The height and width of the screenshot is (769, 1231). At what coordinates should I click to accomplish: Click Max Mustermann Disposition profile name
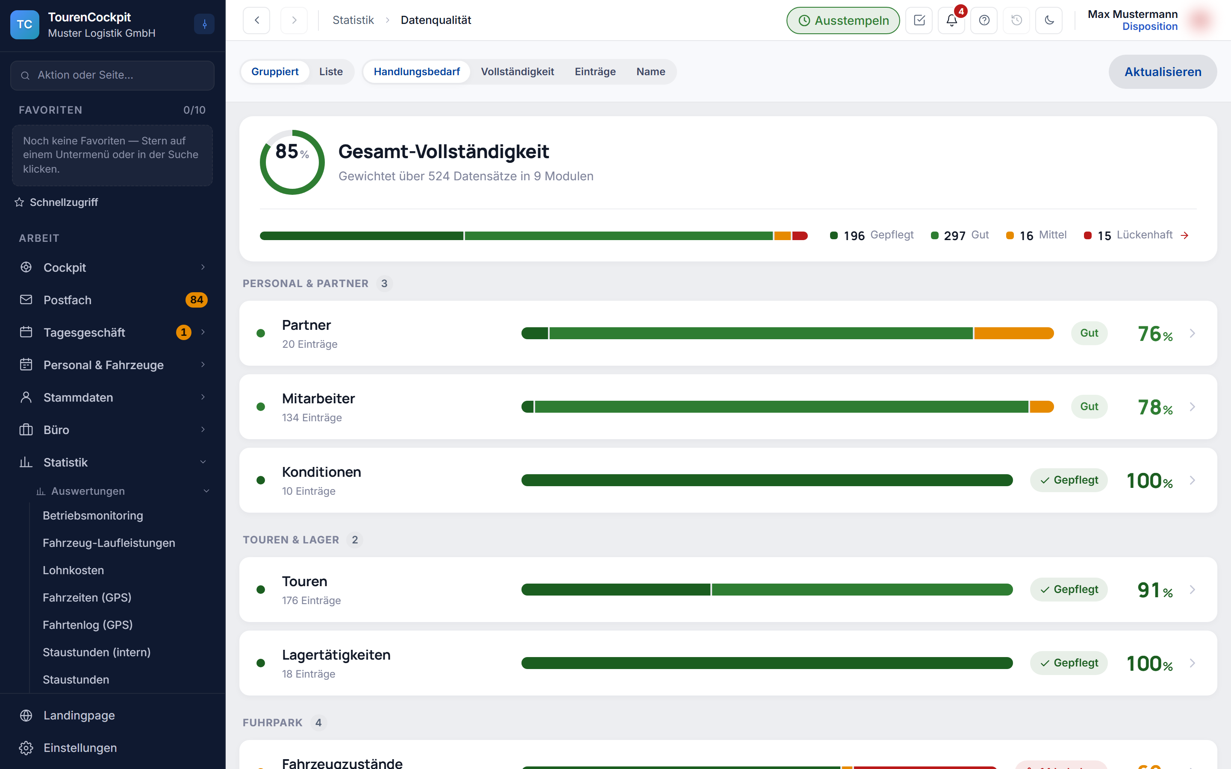coord(1132,21)
